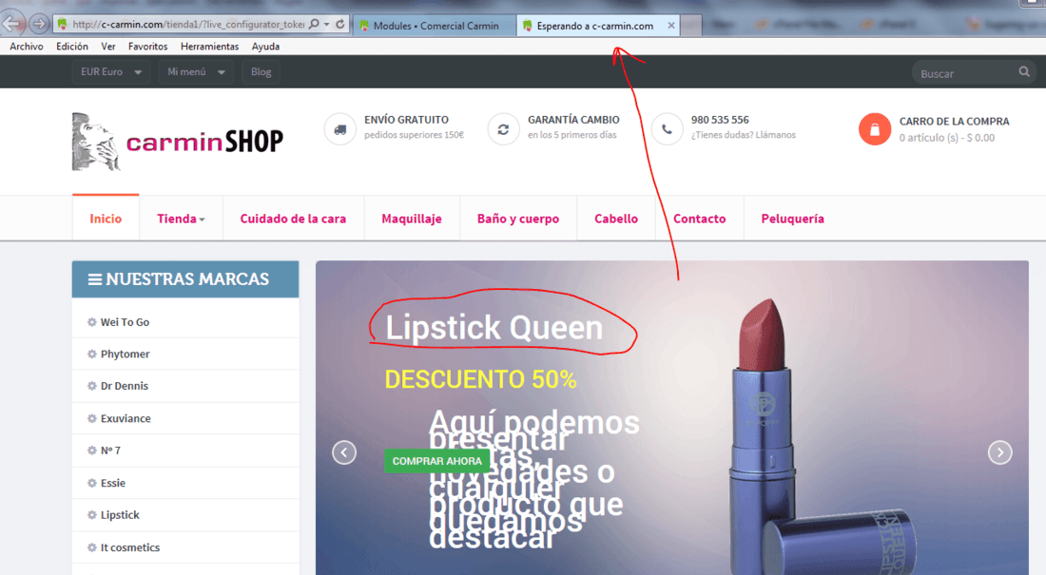Open the Edición menu
Screen dimensions: 1046x575
click(x=72, y=46)
